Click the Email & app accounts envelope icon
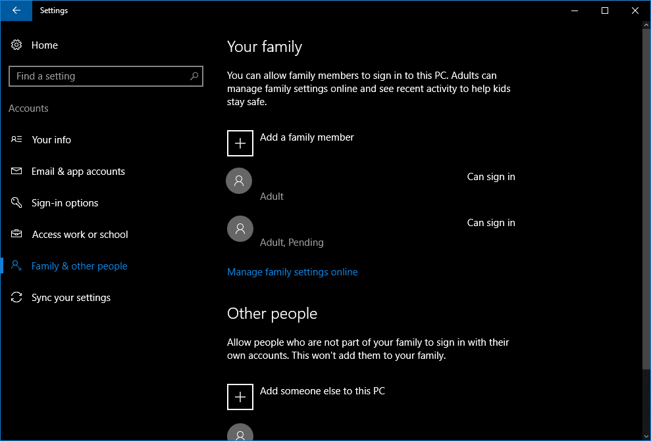Image resolution: width=651 pixels, height=441 pixels. [x=17, y=172]
